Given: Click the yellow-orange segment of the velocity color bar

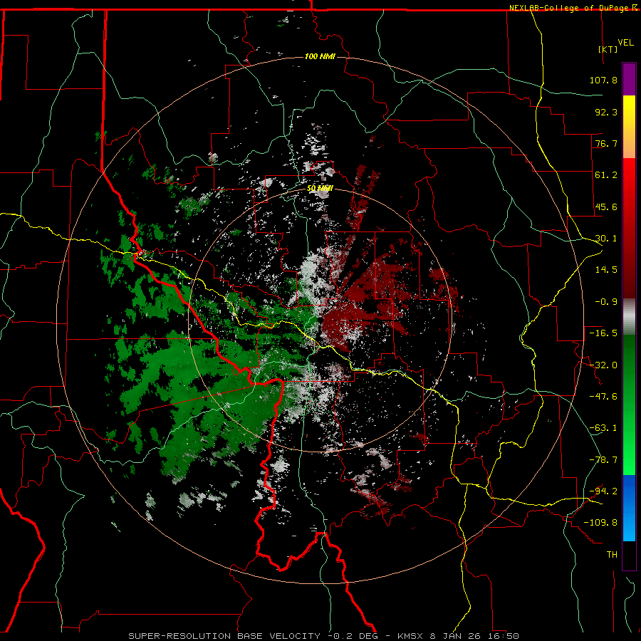Looking at the screenshot, I should (629, 127).
